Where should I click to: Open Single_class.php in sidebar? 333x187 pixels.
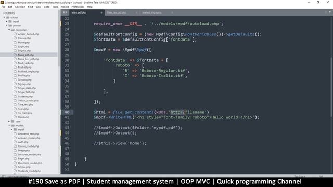point(27,88)
